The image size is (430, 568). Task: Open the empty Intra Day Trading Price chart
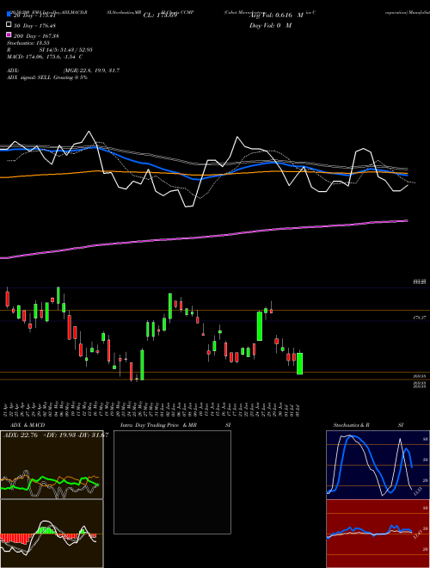click(172, 482)
